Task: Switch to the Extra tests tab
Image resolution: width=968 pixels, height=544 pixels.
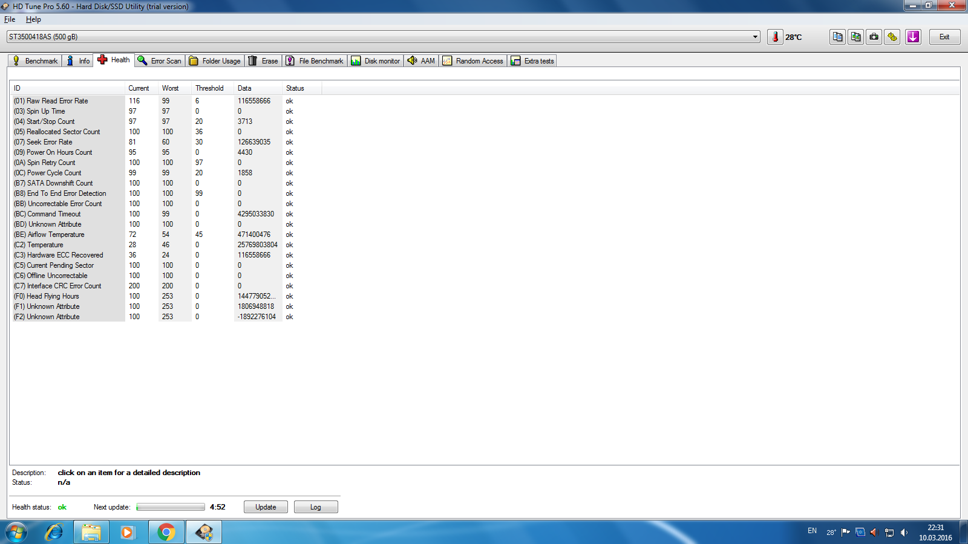Action: click(532, 61)
